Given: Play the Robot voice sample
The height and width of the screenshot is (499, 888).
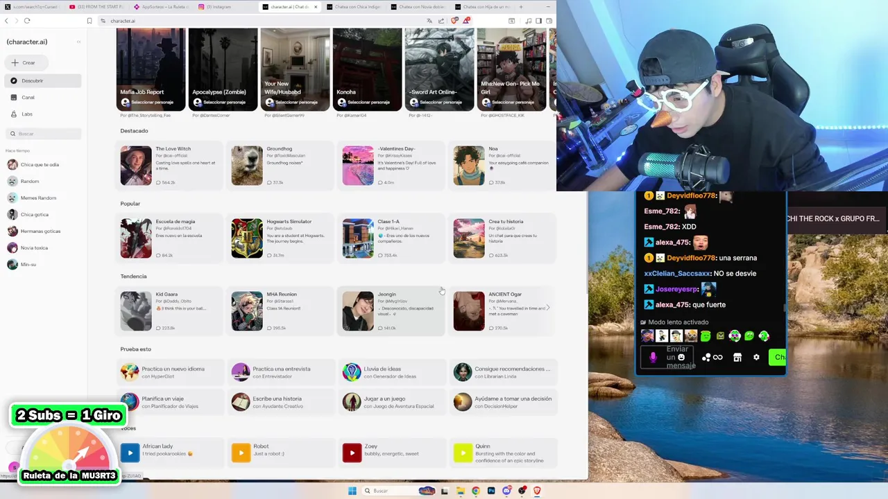Looking at the screenshot, I should (241, 453).
